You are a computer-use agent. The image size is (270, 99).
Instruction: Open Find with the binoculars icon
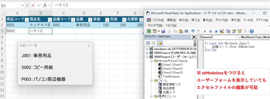(x=186, y=31)
